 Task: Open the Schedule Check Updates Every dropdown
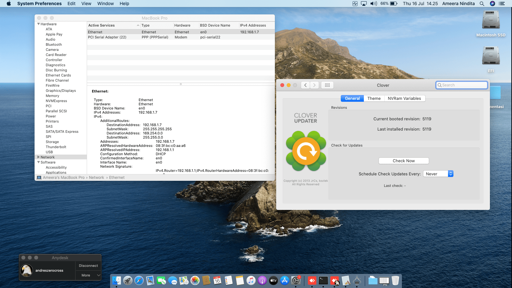[x=438, y=174]
